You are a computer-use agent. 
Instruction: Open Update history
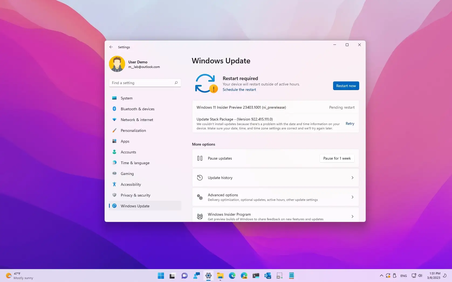point(275,178)
